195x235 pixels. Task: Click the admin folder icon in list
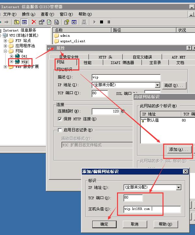tap(57, 35)
